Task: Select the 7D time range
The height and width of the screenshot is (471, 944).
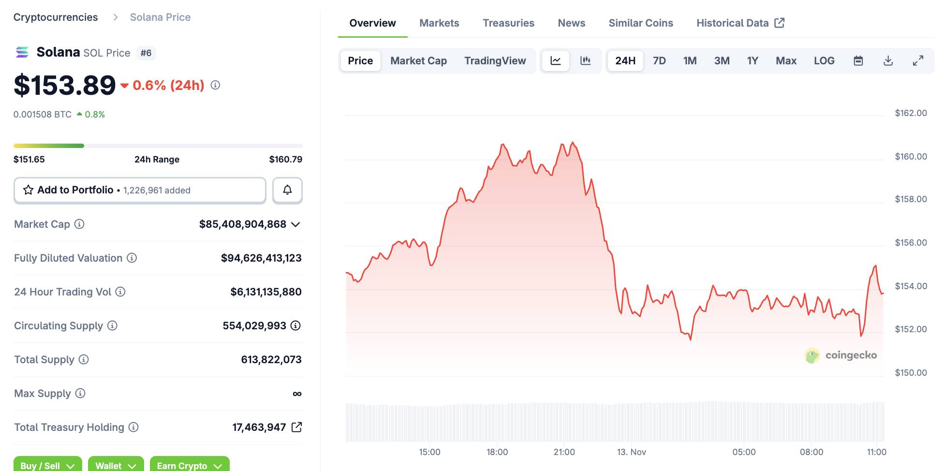Action: pyautogui.click(x=659, y=61)
